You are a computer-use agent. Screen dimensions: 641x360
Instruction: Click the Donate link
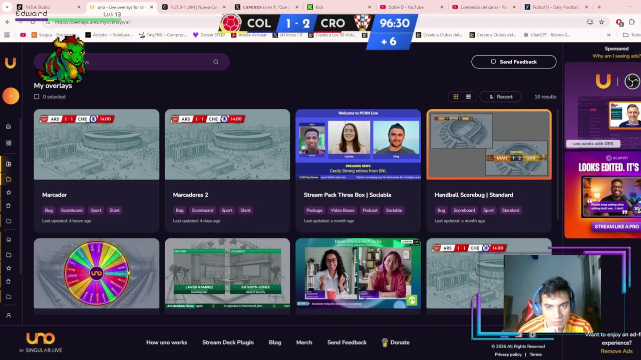[x=396, y=342]
